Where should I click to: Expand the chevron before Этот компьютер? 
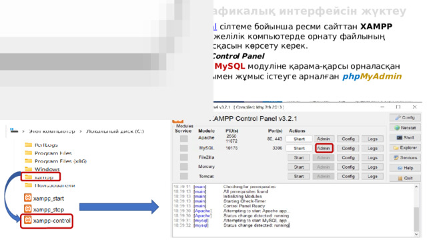click(x=23, y=131)
